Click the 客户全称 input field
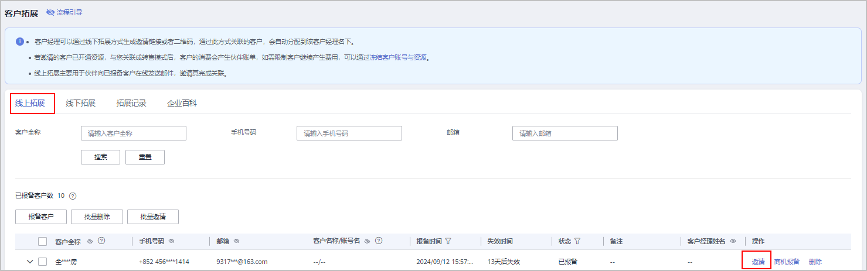 134,133
